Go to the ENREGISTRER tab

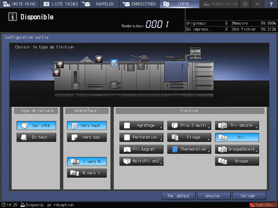point(140,4)
